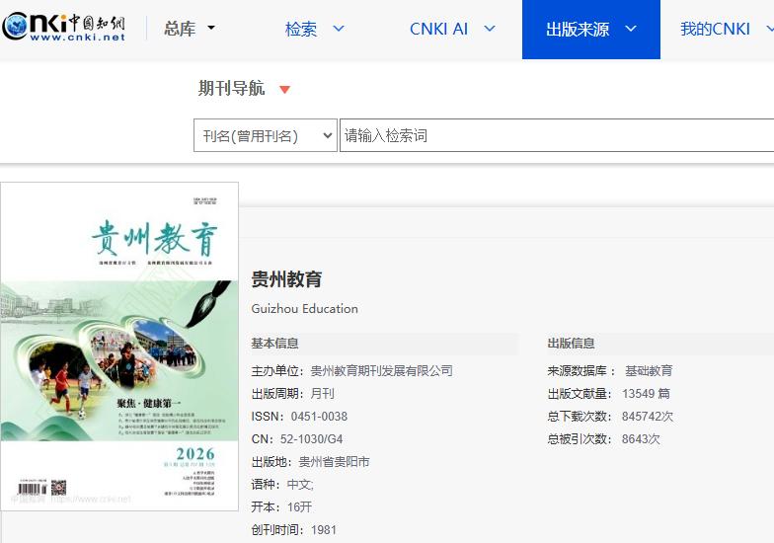Focus the 请输入检索词 search box

[557, 135]
